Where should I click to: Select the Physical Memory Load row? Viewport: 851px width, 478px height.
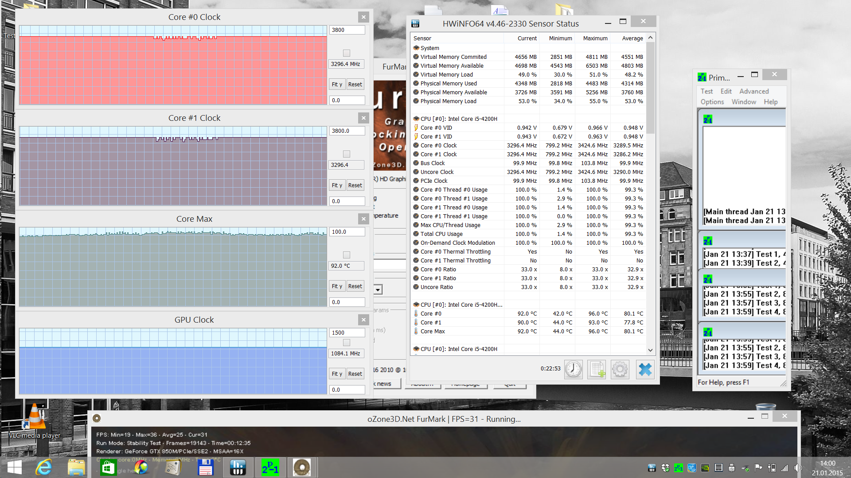[528, 101]
